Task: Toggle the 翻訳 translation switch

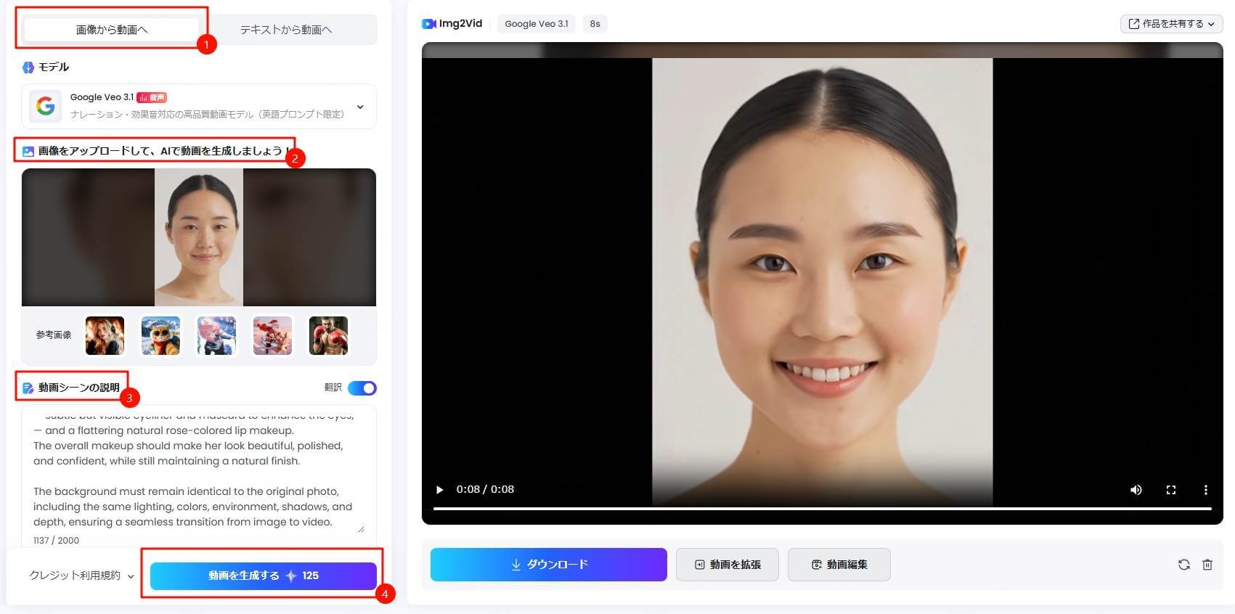Action: point(362,388)
